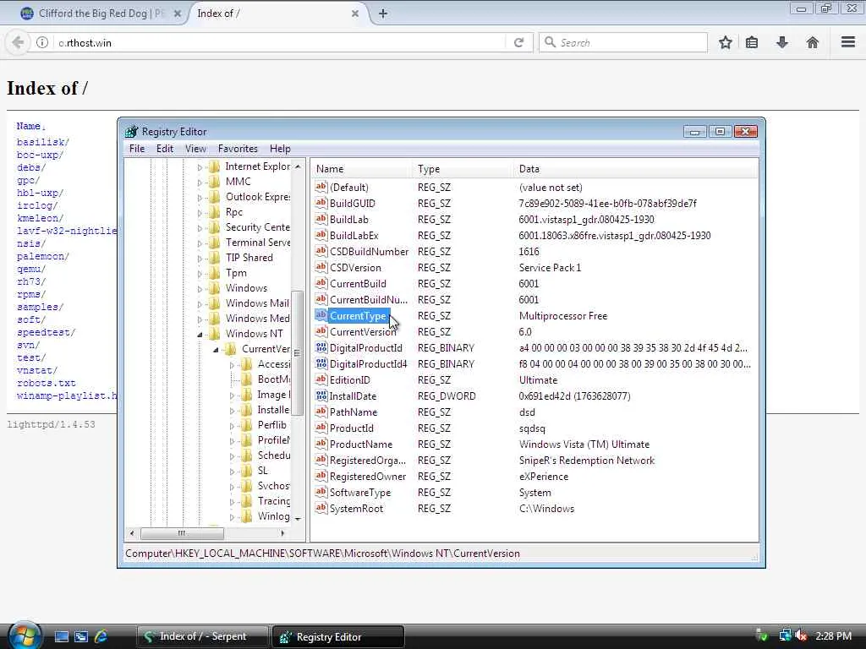Click the browser back arrow button

[x=18, y=42]
